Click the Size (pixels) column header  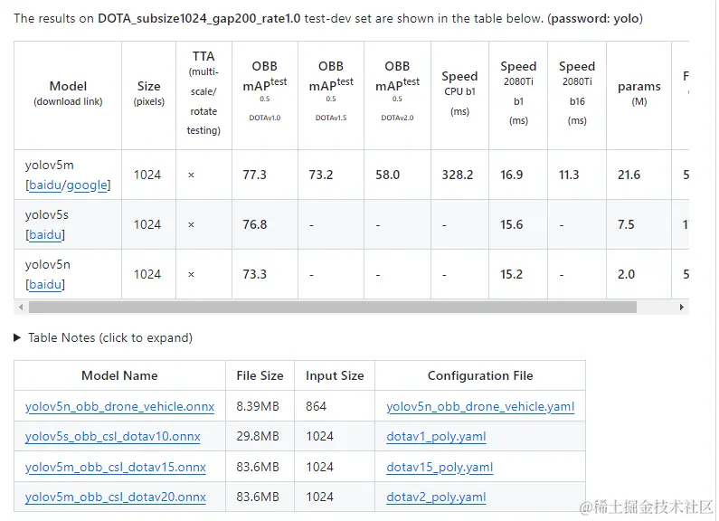(x=148, y=93)
